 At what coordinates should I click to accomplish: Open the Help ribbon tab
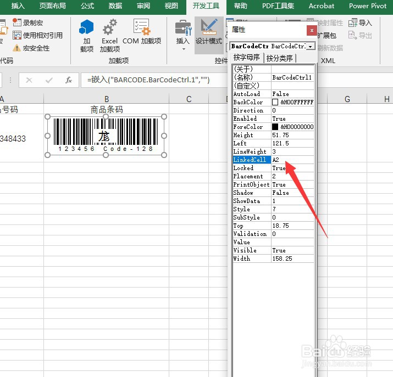point(241,5)
